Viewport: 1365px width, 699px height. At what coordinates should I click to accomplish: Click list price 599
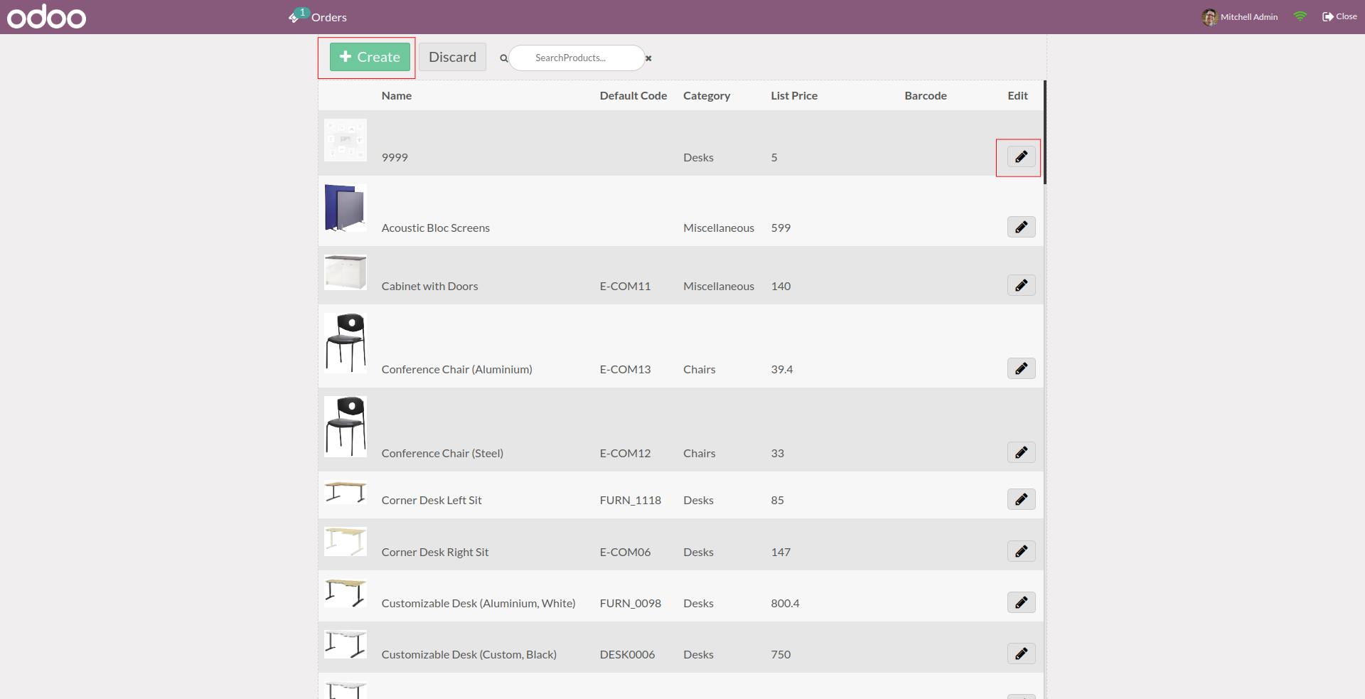(781, 228)
